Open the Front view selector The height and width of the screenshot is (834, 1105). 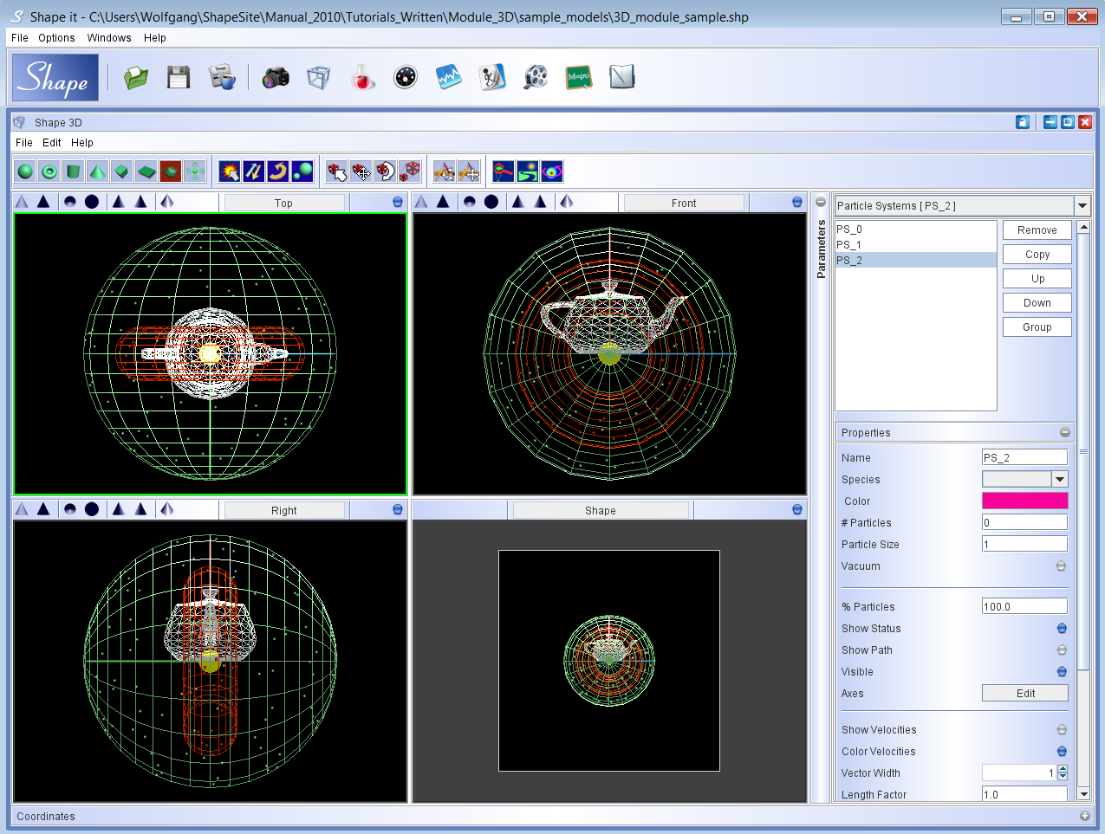coord(684,204)
